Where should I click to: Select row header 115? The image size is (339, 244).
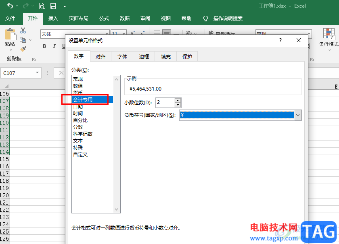[5, 159]
